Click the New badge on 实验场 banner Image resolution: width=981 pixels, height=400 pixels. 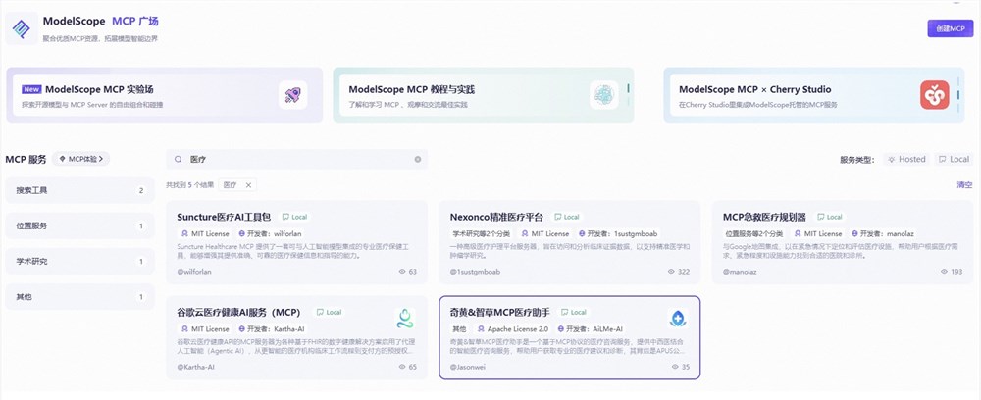coord(31,89)
